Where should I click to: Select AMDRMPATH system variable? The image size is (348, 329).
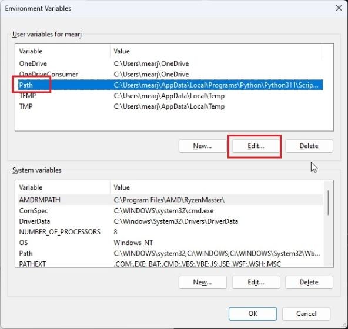click(170, 200)
